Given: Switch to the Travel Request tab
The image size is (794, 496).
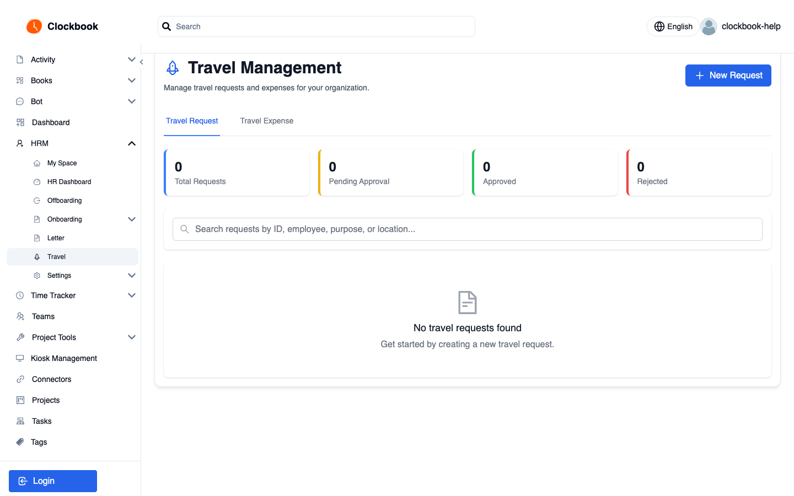Looking at the screenshot, I should [192, 121].
